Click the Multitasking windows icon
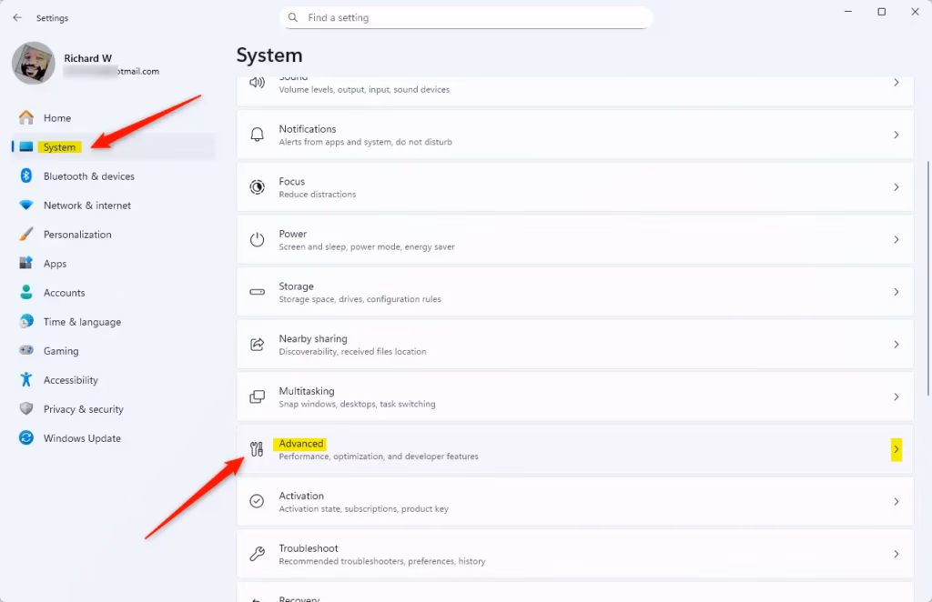The width and height of the screenshot is (932, 602). click(257, 396)
